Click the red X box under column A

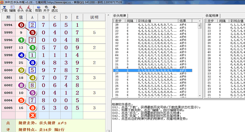tap(32, 115)
